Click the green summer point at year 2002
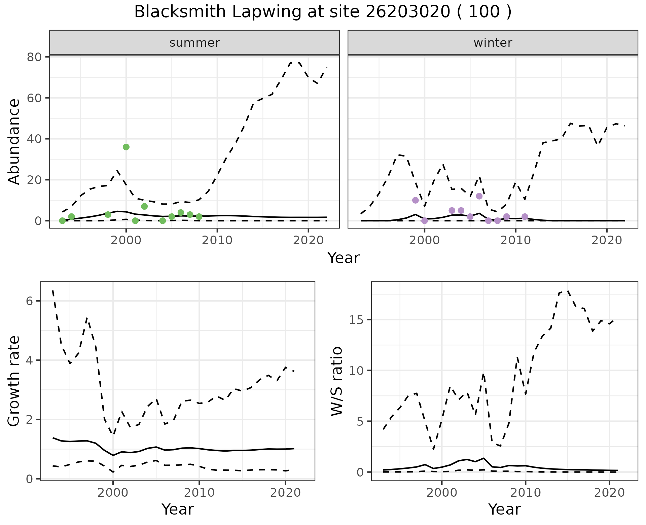 pos(144,206)
